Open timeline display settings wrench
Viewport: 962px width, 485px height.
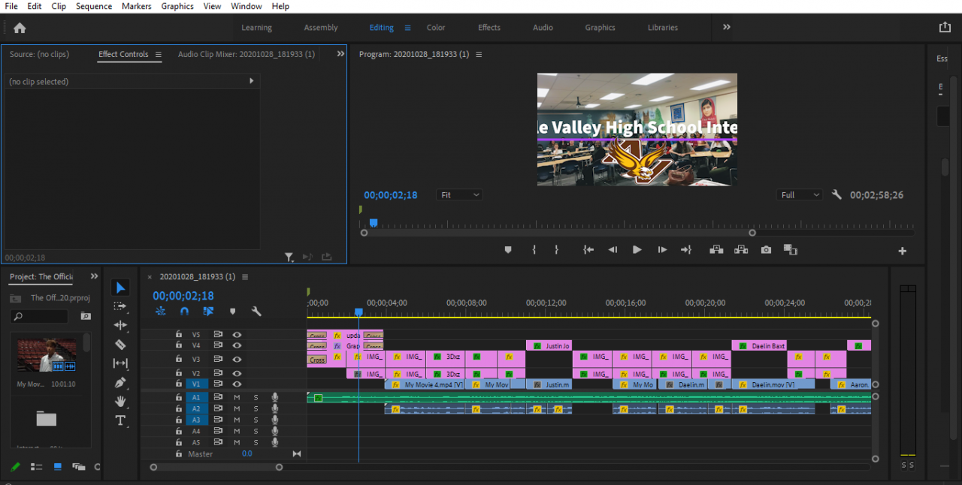(256, 312)
